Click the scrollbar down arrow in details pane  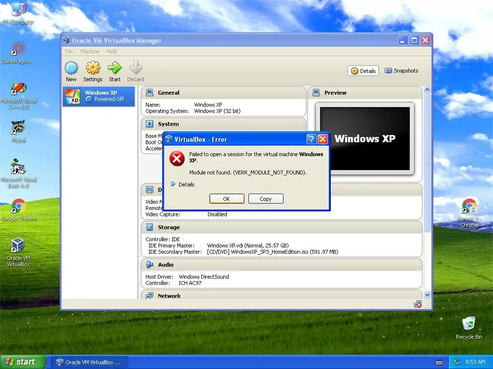[427, 295]
